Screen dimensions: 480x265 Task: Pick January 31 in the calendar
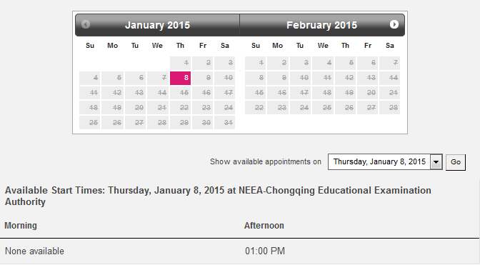coord(225,123)
